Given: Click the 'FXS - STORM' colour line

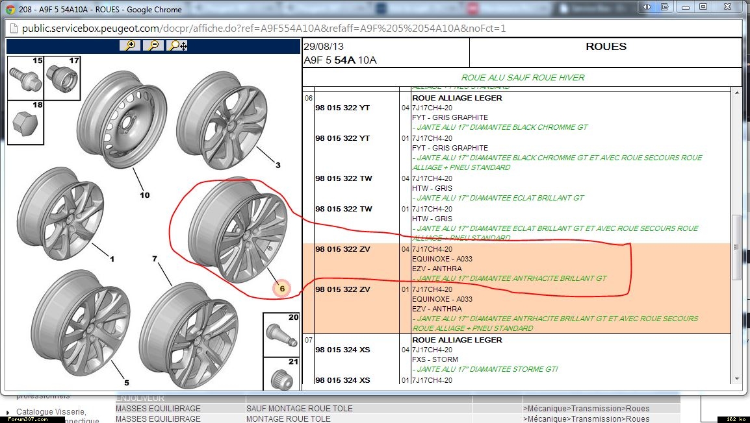Looking at the screenshot, I should [x=435, y=359].
